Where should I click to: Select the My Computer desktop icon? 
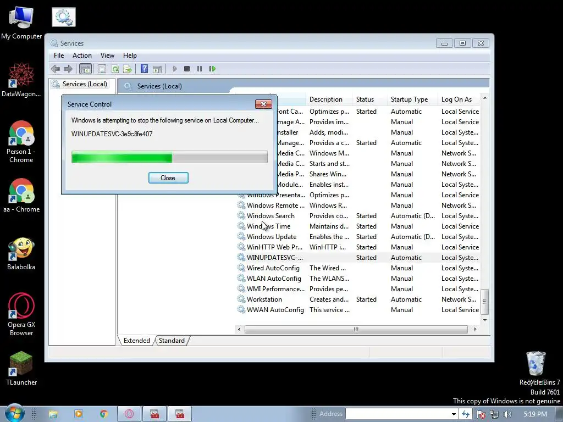(x=21, y=23)
